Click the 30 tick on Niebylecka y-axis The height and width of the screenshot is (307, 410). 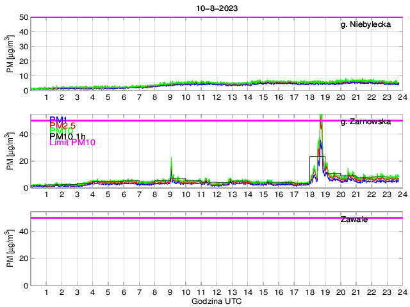(x=24, y=47)
